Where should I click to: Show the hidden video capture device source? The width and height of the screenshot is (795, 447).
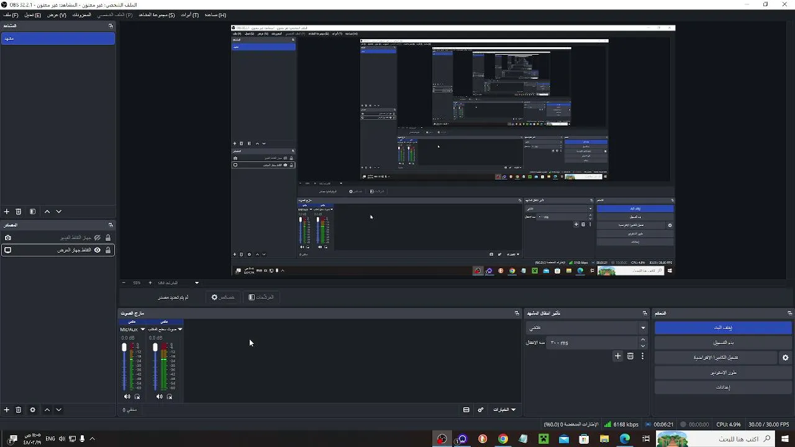tap(98, 238)
